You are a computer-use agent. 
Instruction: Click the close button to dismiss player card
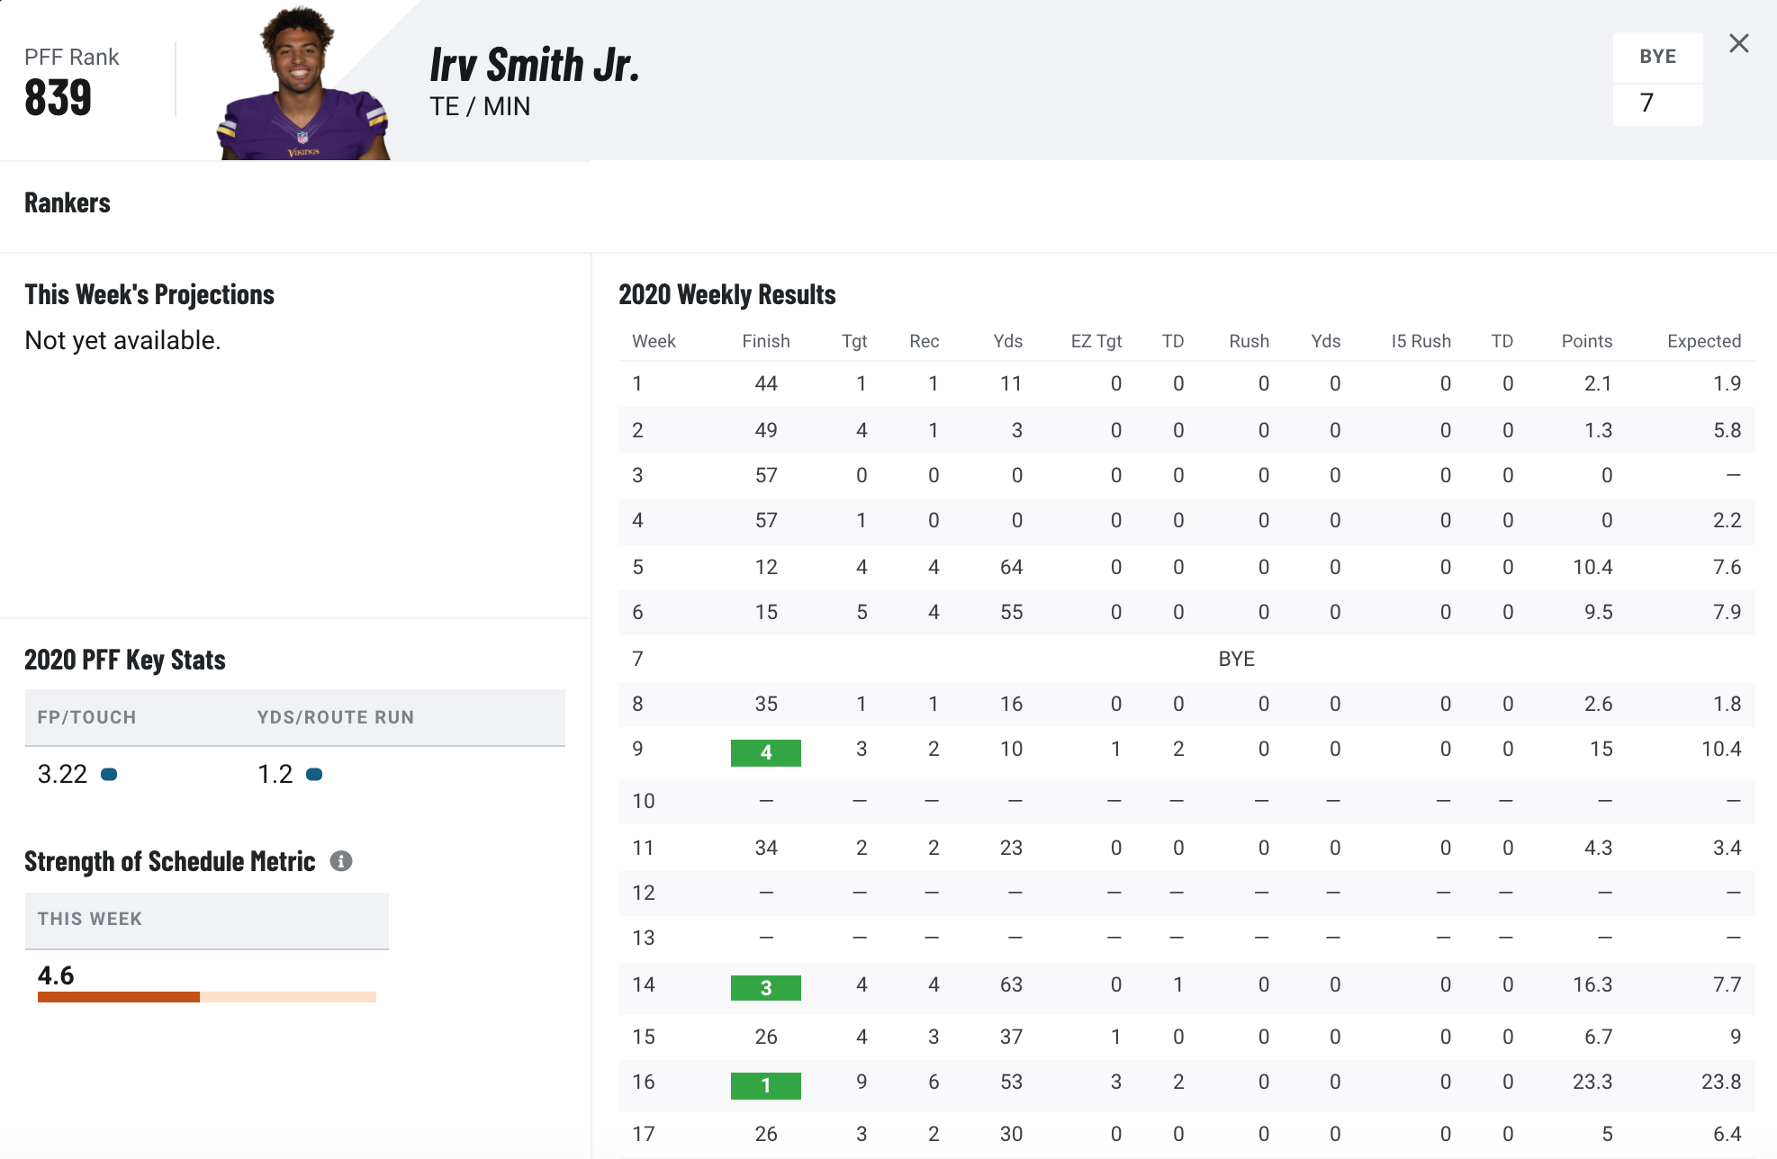[x=1739, y=42]
